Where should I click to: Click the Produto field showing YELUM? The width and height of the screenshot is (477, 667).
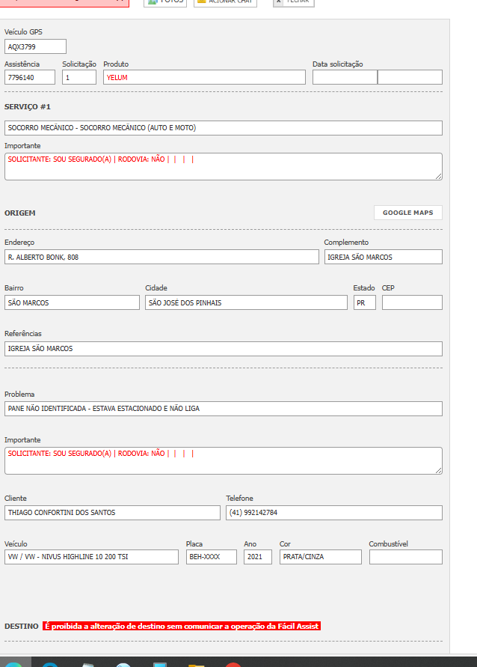[x=204, y=77]
